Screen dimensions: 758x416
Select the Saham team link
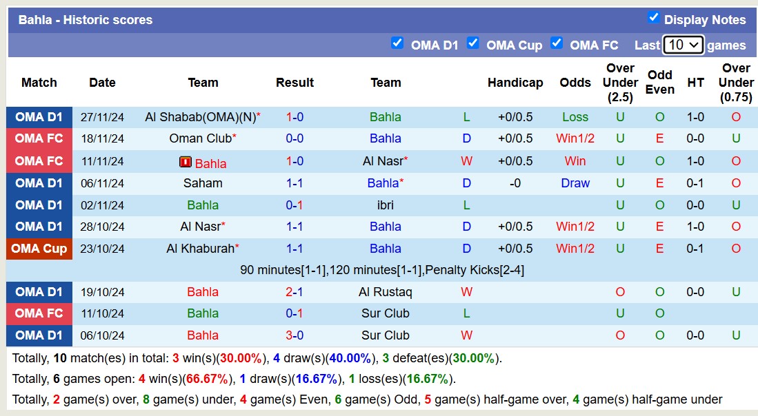(x=203, y=183)
